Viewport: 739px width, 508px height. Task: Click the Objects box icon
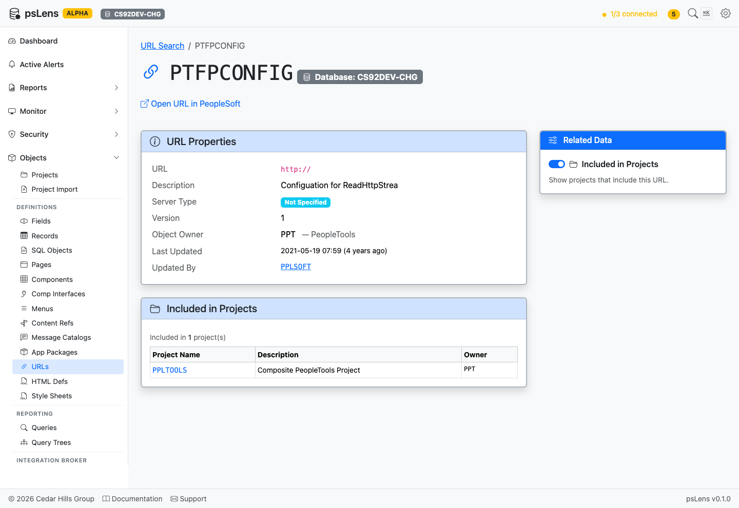[12, 158]
